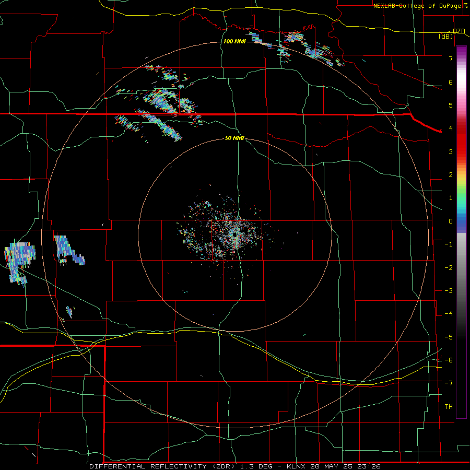Viewport: 470px width, 470px height.
Task: Click the 4 value on the color scale
Action: [x=450, y=128]
